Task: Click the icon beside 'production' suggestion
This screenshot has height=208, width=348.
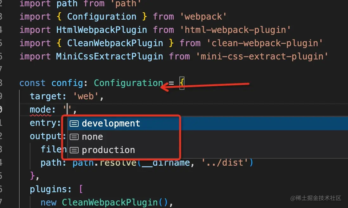Action: [74, 150]
